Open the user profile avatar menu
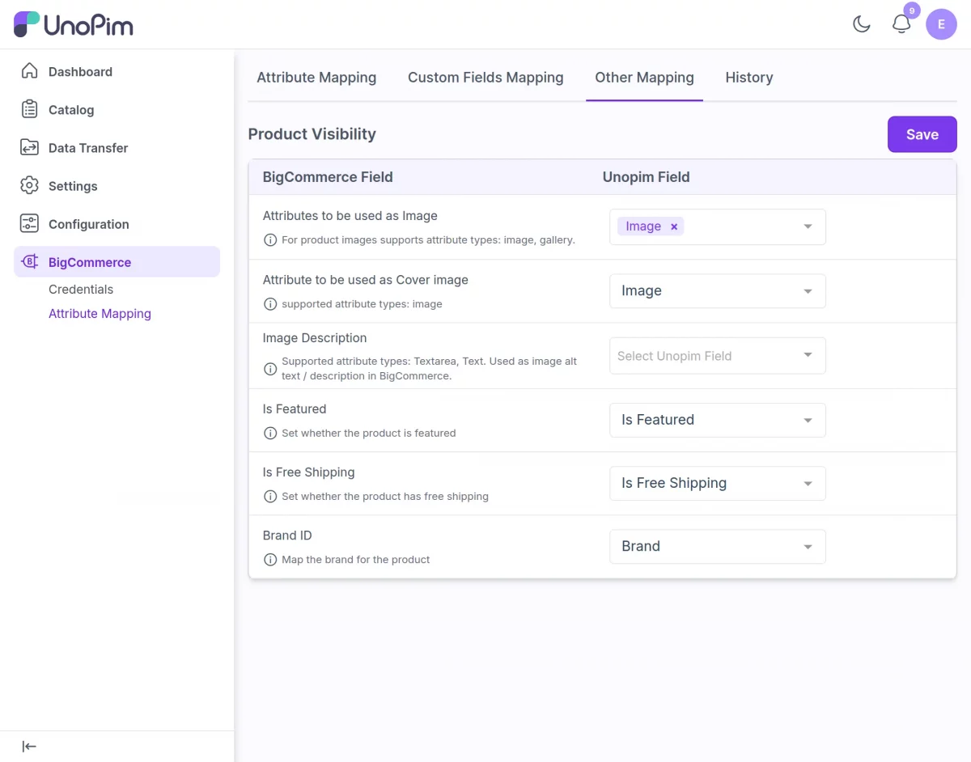Viewport: 971px width, 762px height. (941, 24)
